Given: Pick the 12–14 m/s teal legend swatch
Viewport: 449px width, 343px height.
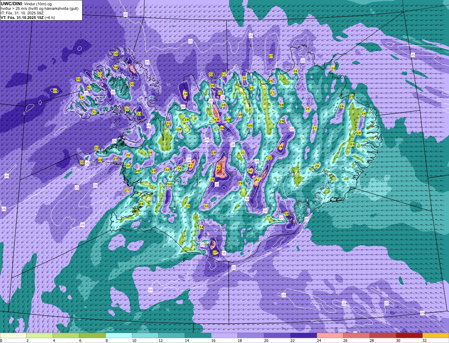Looking at the screenshot, I should 172,336.
